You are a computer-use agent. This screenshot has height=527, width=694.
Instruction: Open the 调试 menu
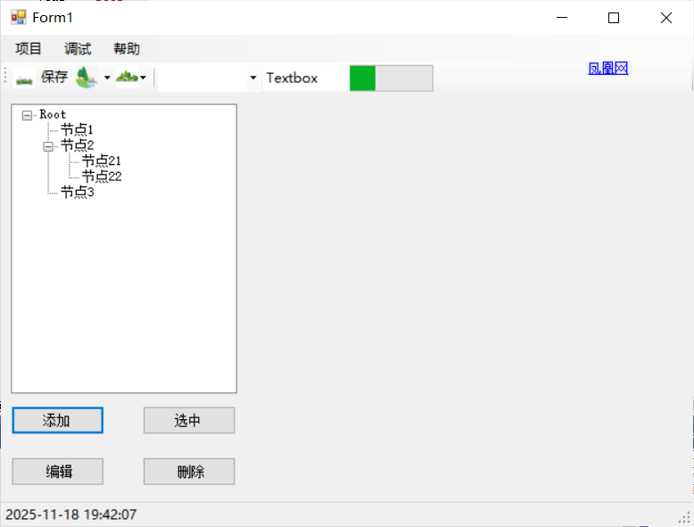[x=78, y=49]
